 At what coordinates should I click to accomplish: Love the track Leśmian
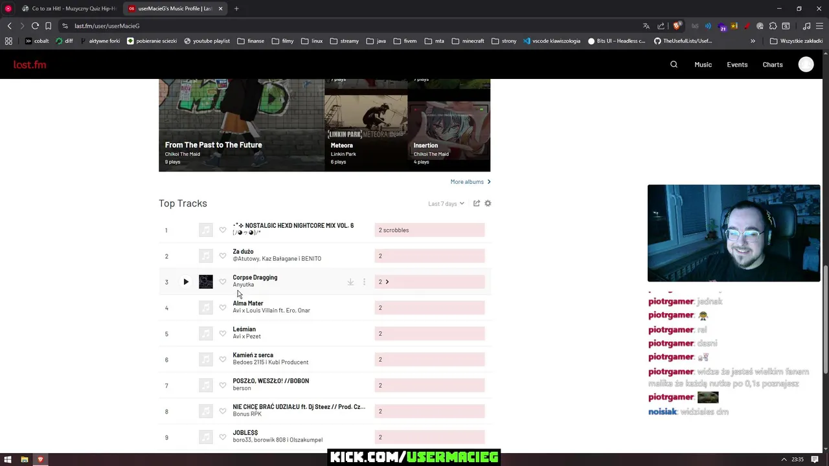pos(223,333)
